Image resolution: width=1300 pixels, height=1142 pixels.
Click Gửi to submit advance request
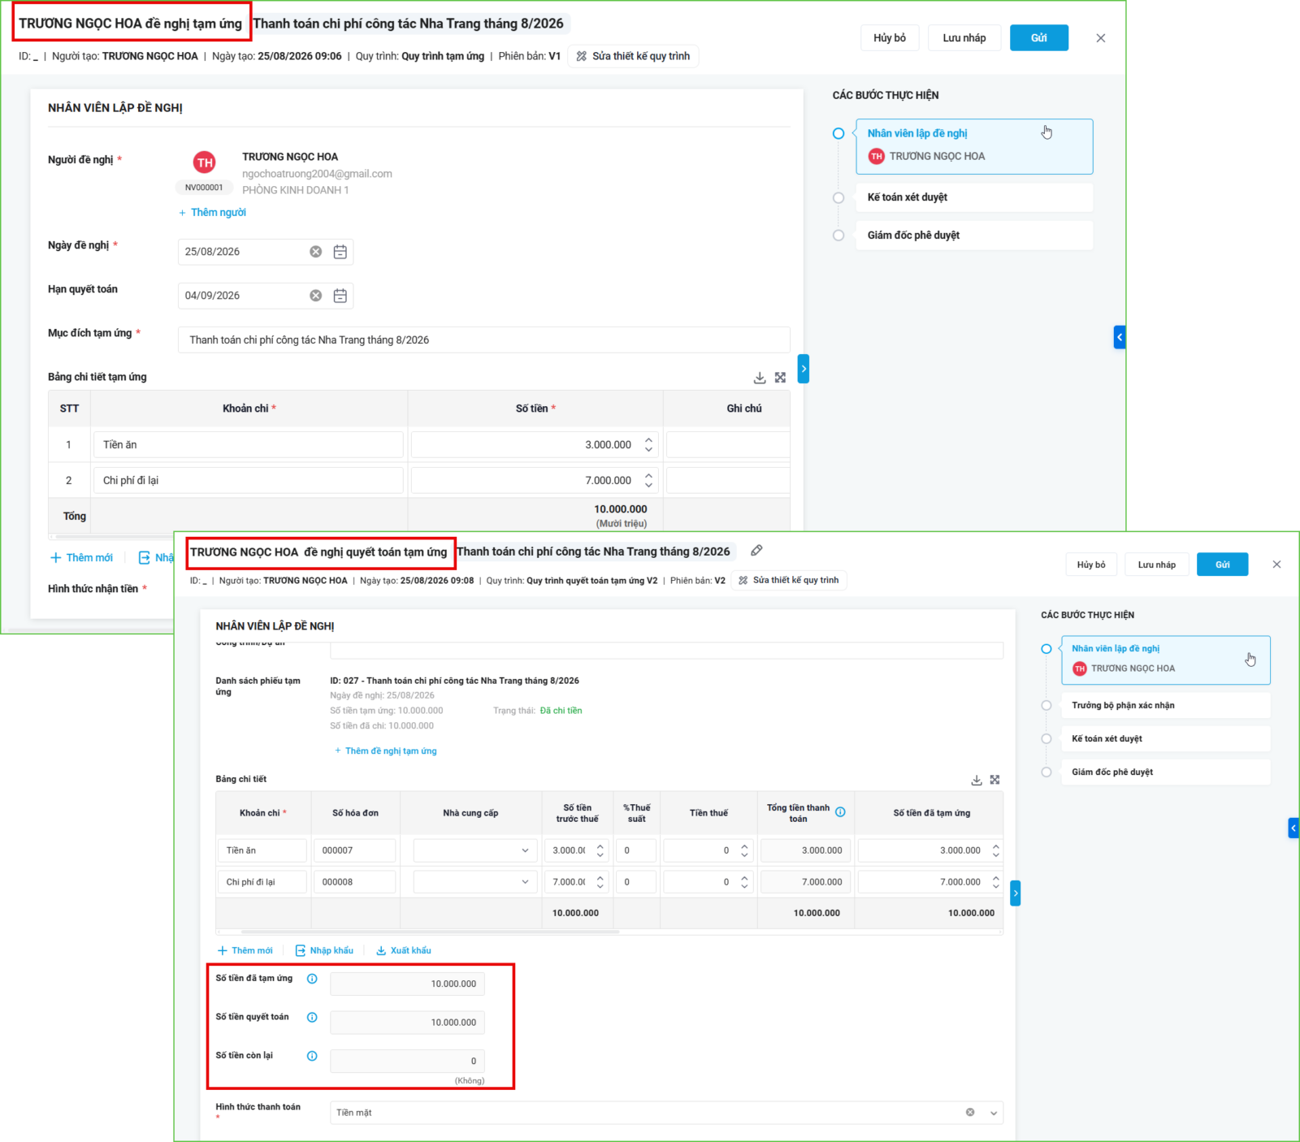1039,38
